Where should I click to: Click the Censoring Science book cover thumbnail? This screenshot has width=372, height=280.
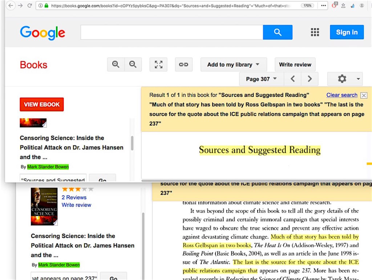[x=44, y=206]
